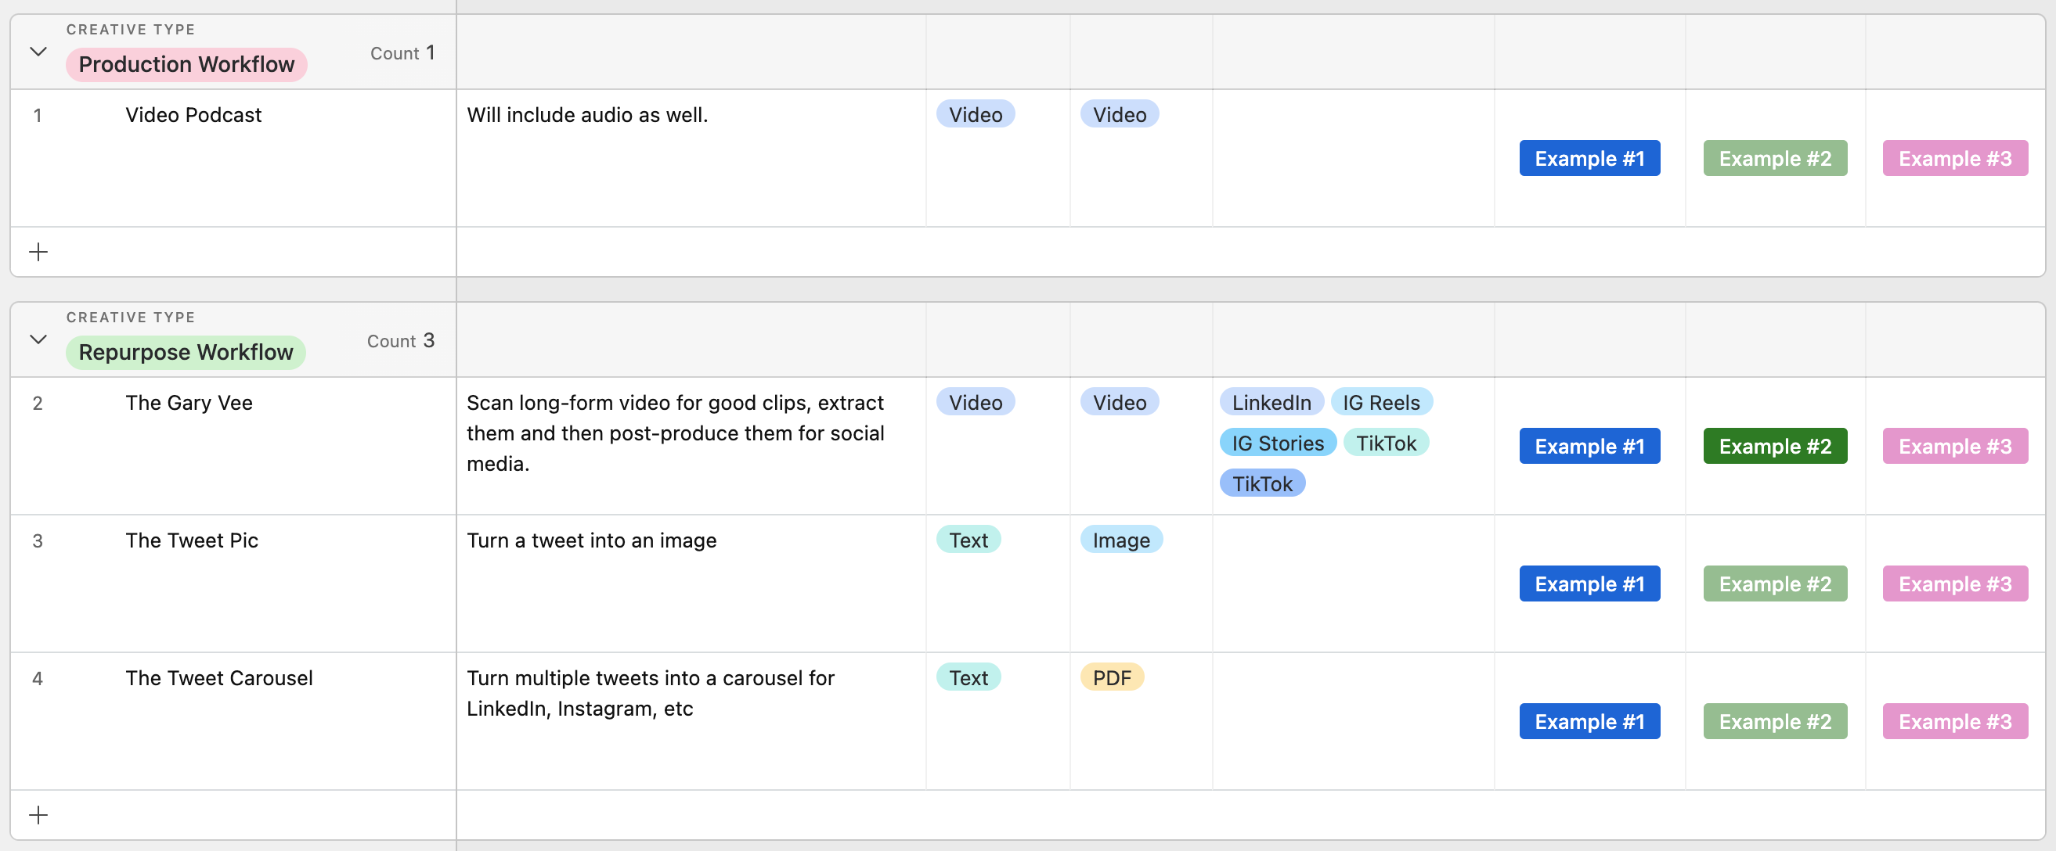2056x851 pixels.
Task: Open Example #1 on the Video Podcast row
Action: click(x=1589, y=157)
